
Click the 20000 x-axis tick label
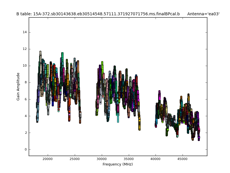click(x=48, y=159)
